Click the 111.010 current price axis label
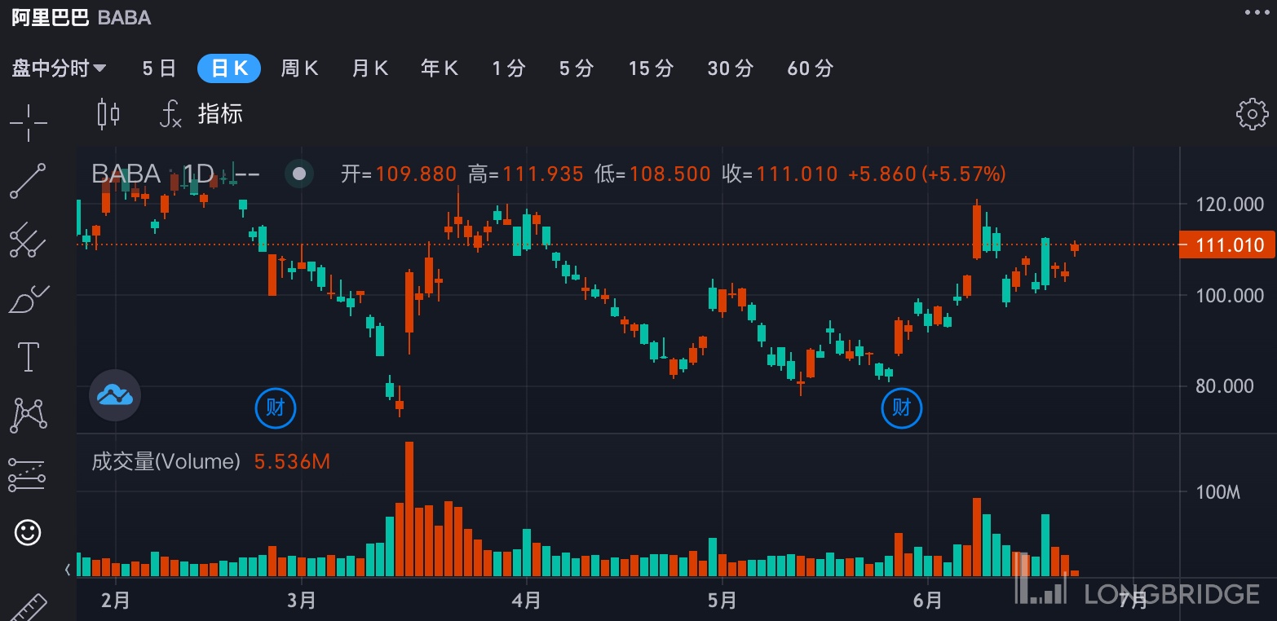The width and height of the screenshot is (1277, 621). pyautogui.click(x=1227, y=244)
